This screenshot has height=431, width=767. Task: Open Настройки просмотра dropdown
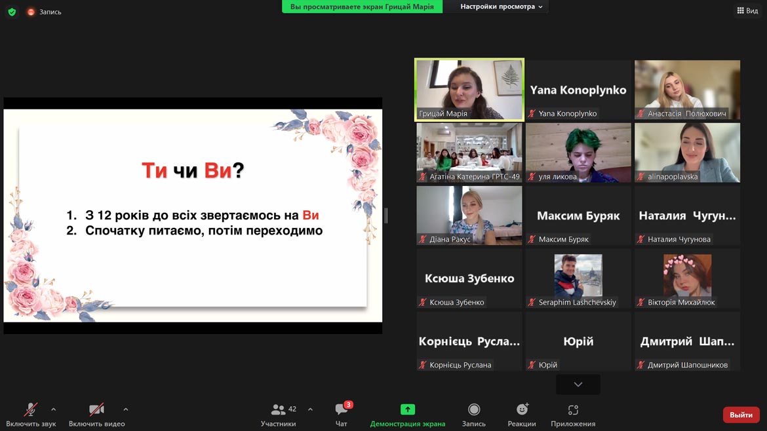501,7
